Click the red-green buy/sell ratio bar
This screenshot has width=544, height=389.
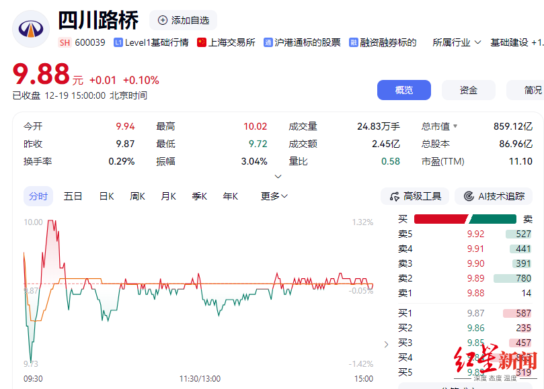(465, 219)
